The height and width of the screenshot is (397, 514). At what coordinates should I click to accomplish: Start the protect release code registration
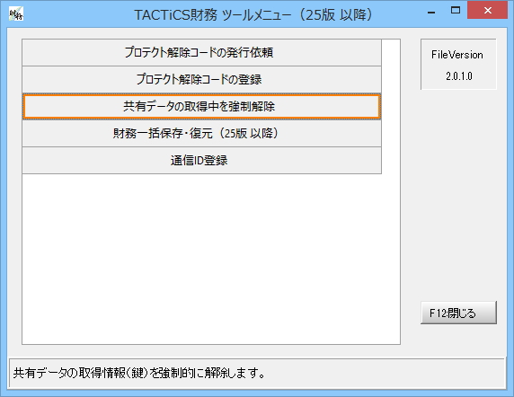point(202,80)
